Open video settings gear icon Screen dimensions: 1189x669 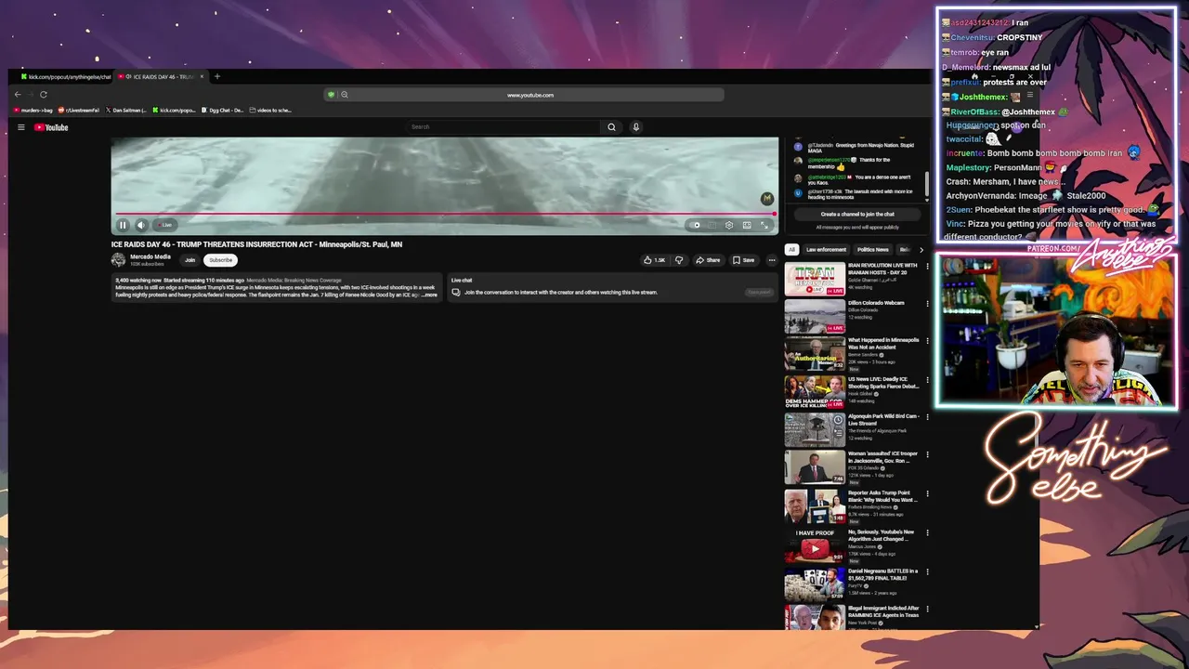[x=729, y=225]
